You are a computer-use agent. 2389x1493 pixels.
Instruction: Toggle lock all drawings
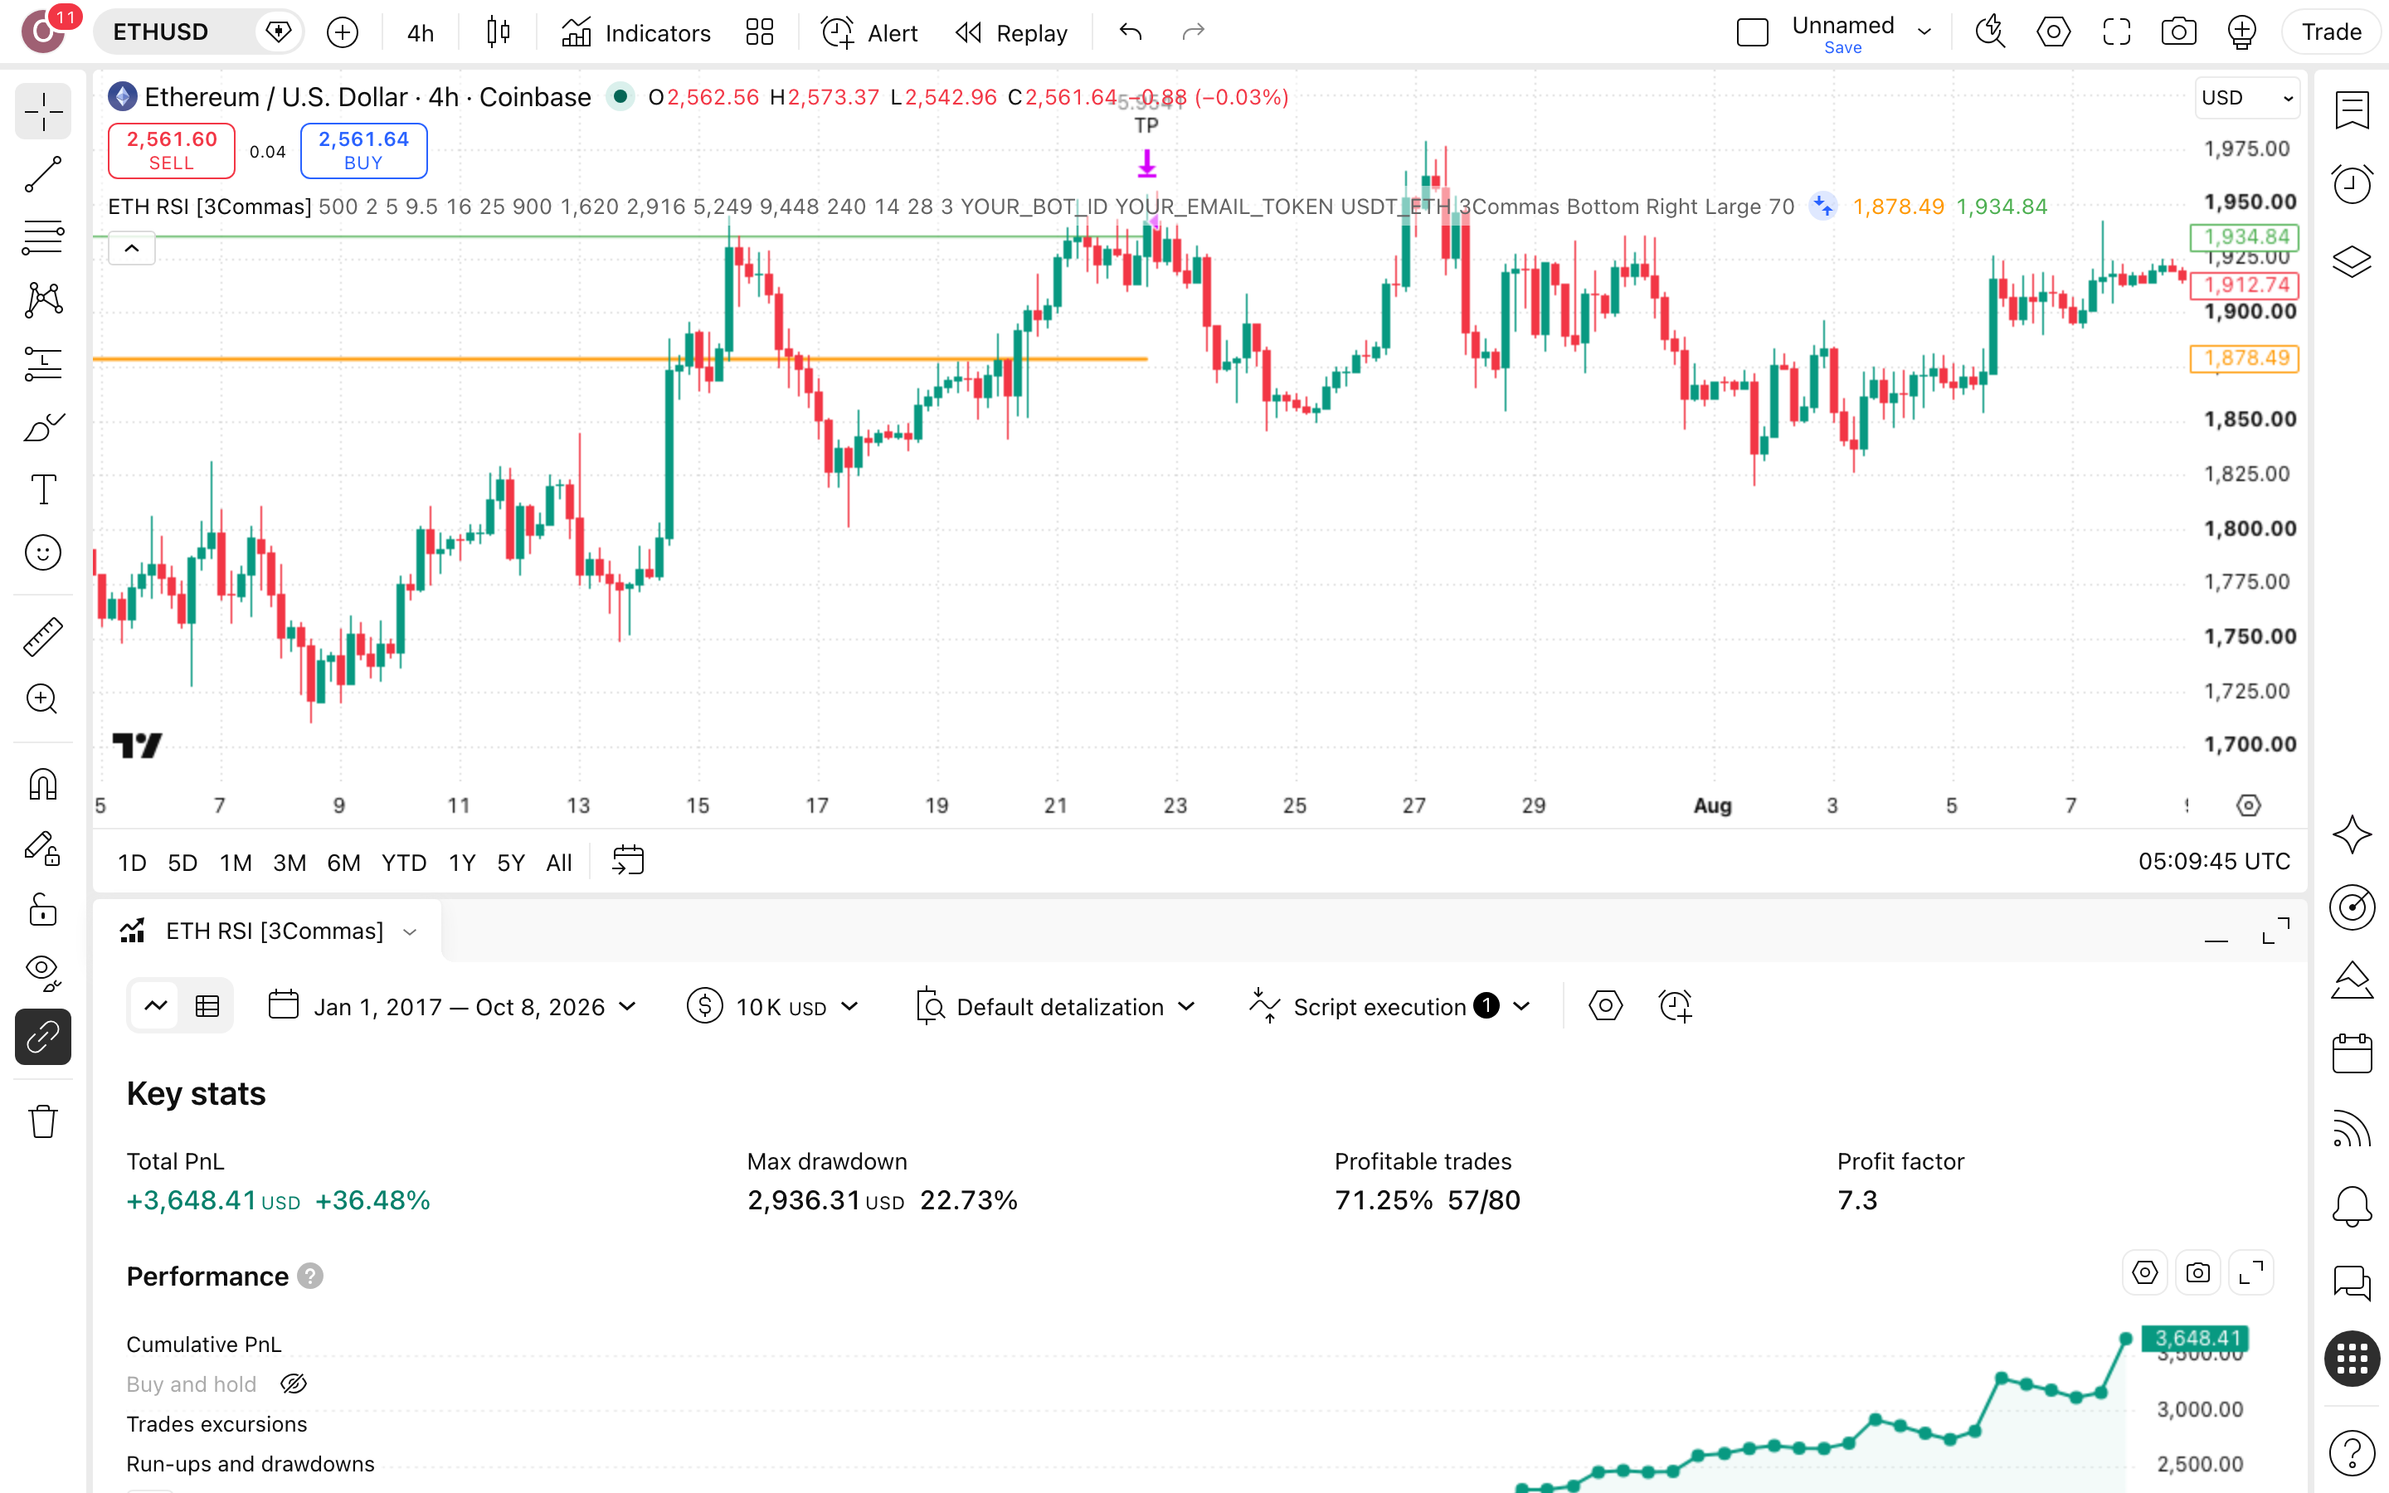42,909
